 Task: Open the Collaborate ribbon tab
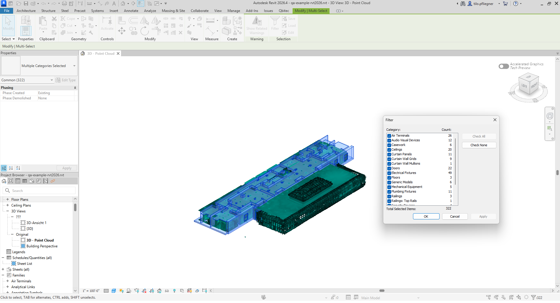coord(199,11)
